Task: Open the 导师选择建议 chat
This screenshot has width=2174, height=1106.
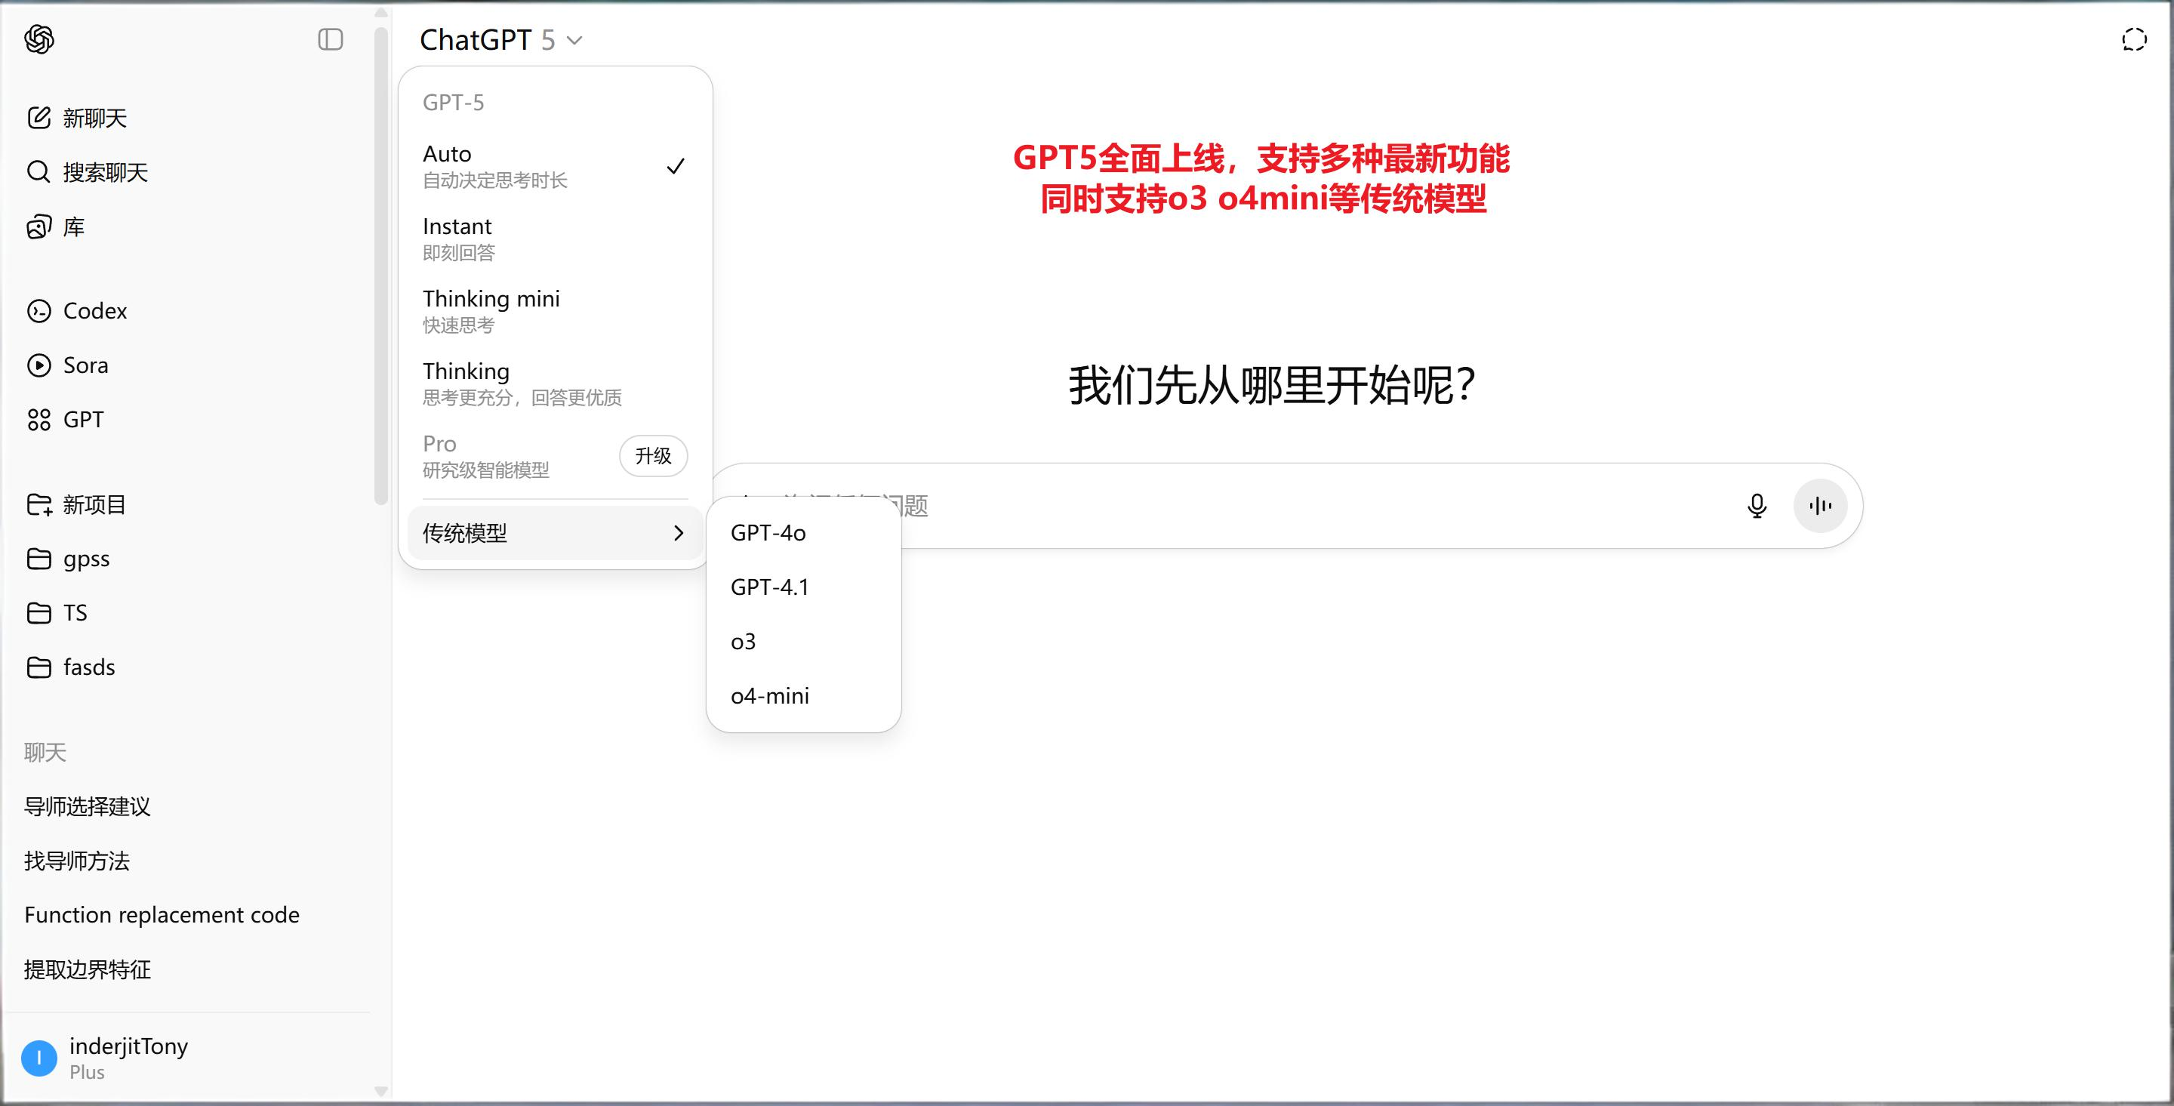Action: [88, 806]
